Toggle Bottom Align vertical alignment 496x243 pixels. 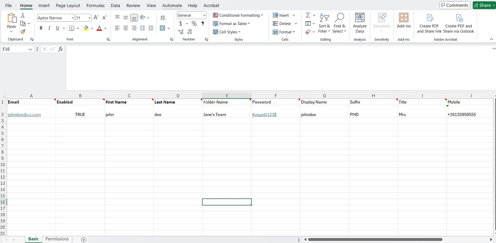tap(134, 18)
